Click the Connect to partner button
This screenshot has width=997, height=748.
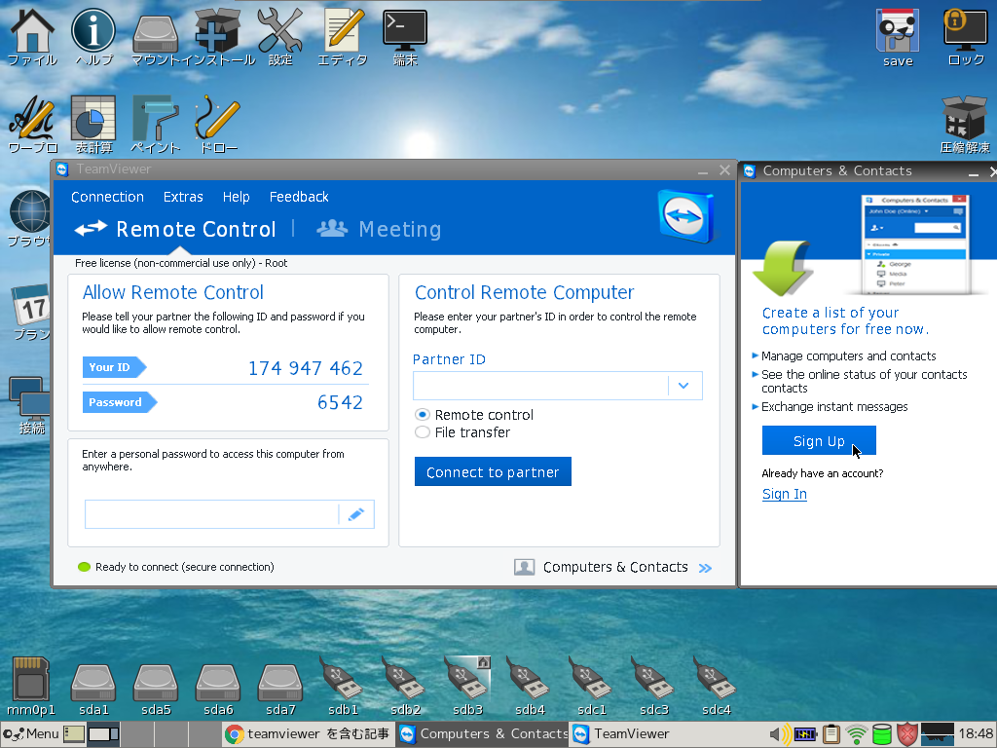[x=493, y=471]
